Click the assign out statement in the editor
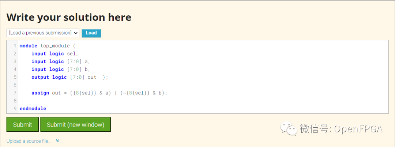Screen dimensions: 395x147 [99, 93]
